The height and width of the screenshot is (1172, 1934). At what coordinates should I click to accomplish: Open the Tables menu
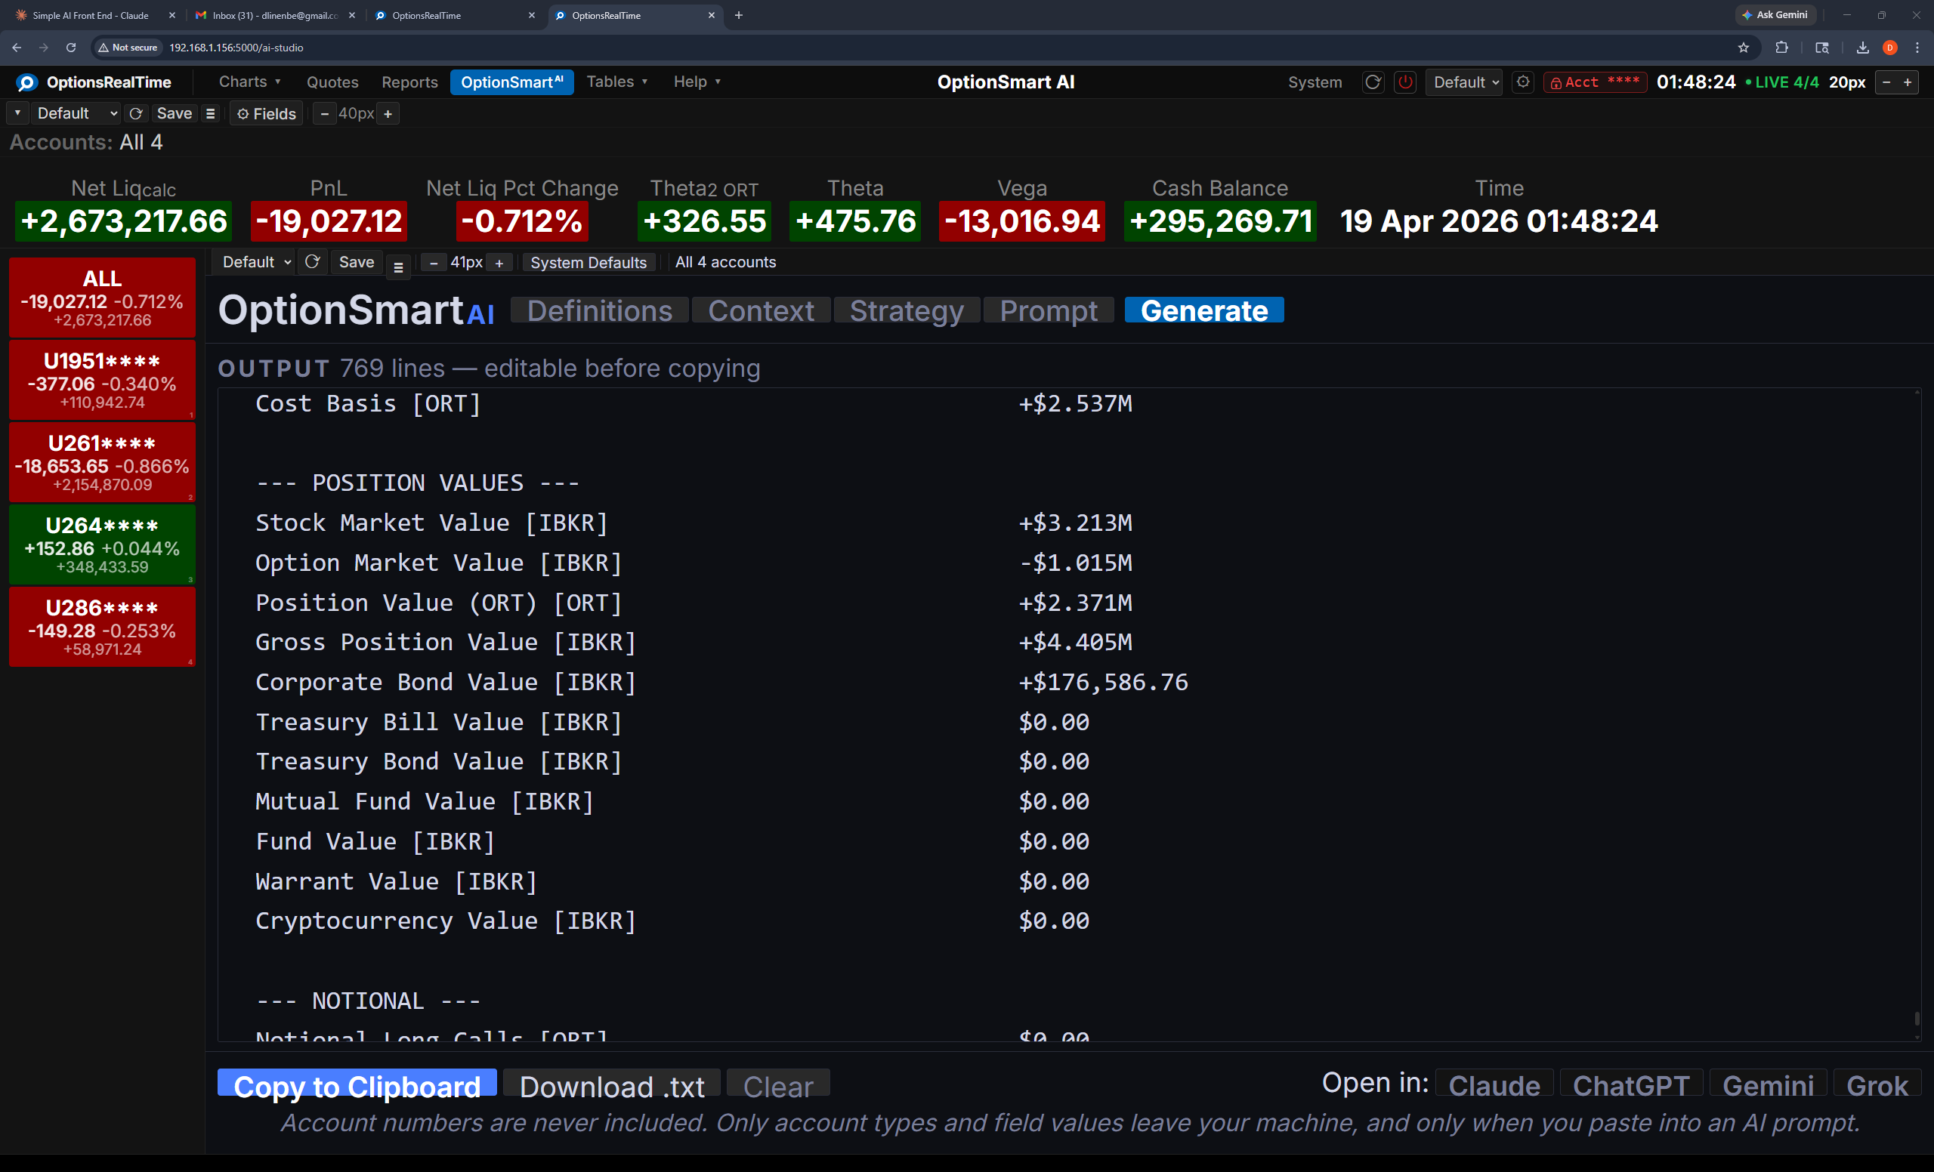617,82
